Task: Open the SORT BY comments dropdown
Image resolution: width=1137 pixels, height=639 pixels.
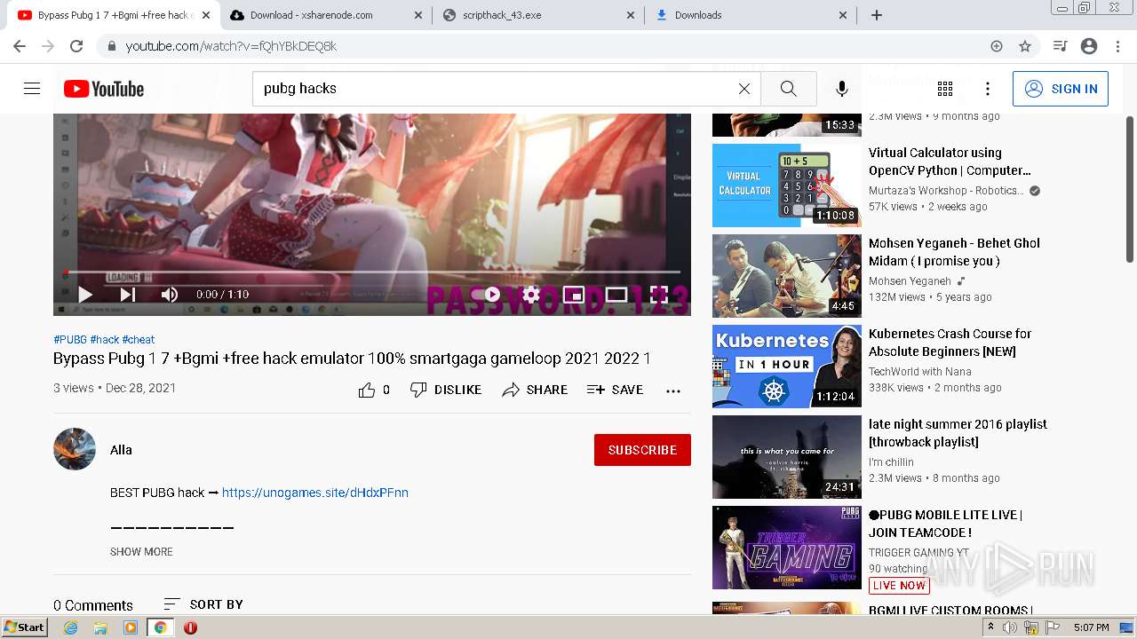Action: [x=203, y=604]
